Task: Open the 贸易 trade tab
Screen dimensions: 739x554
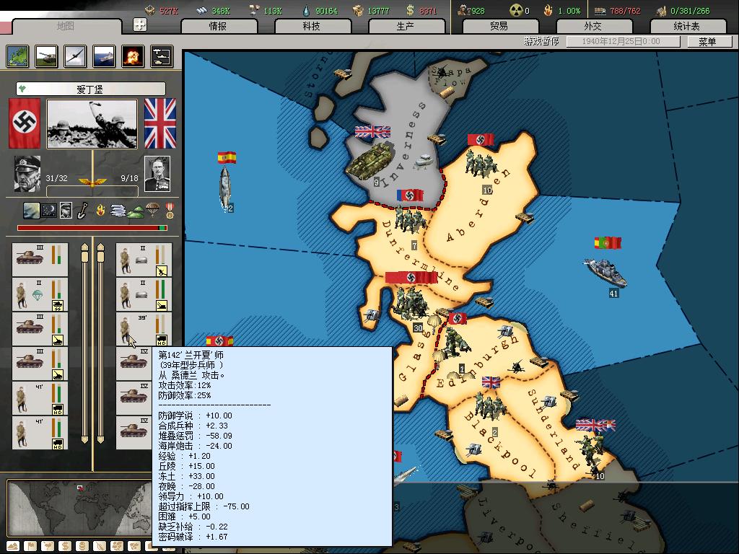Action: point(499,27)
